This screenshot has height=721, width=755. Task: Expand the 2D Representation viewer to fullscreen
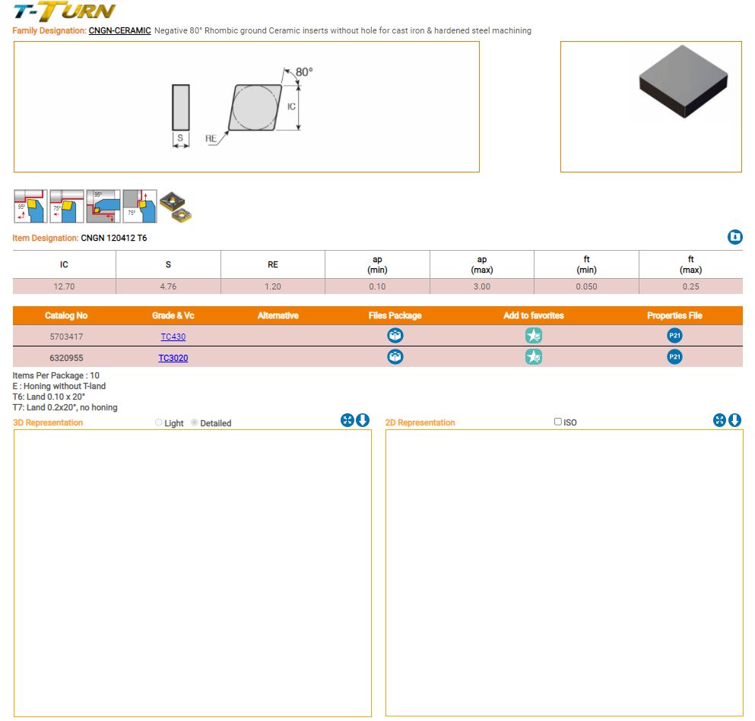[x=719, y=421]
